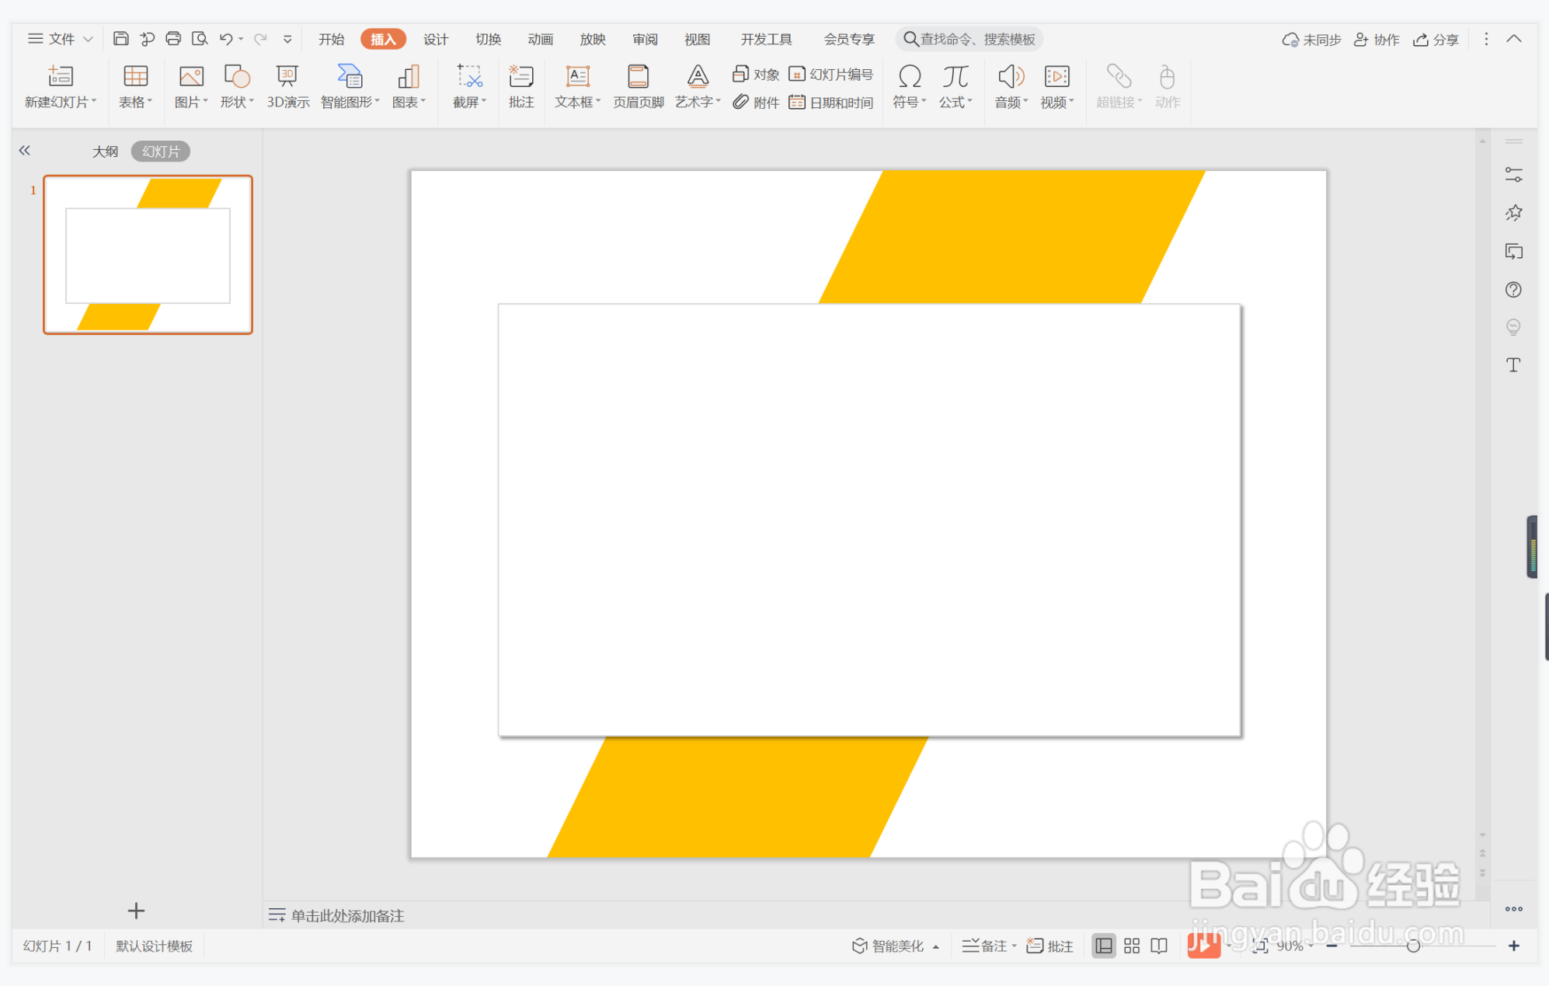Insert a table with 表格 icon

point(135,85)
